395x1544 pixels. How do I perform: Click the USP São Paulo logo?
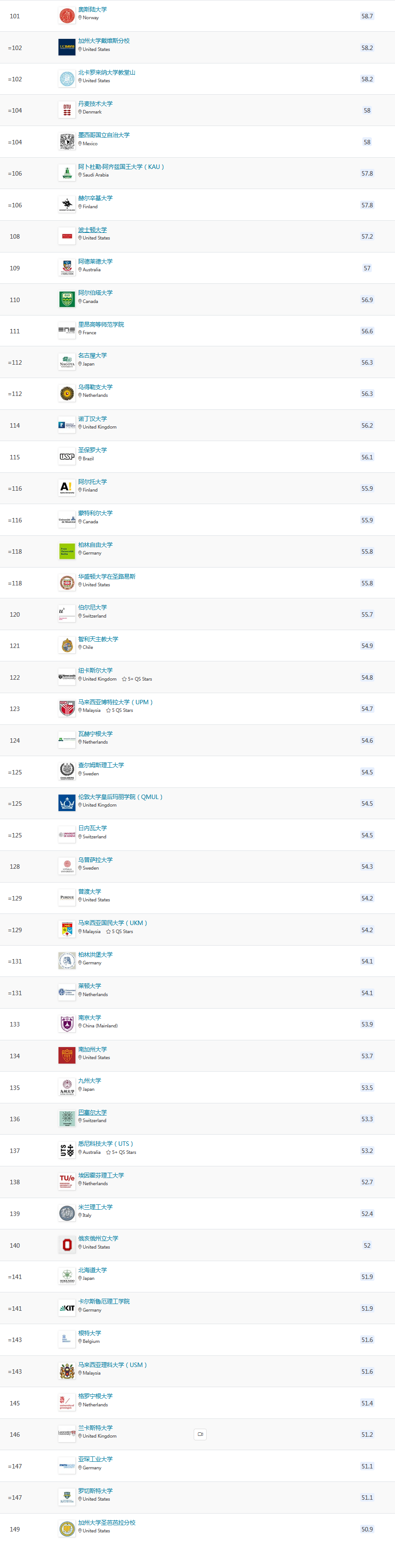click(x=67, y=457)
